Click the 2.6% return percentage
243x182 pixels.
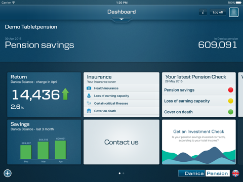17,107
